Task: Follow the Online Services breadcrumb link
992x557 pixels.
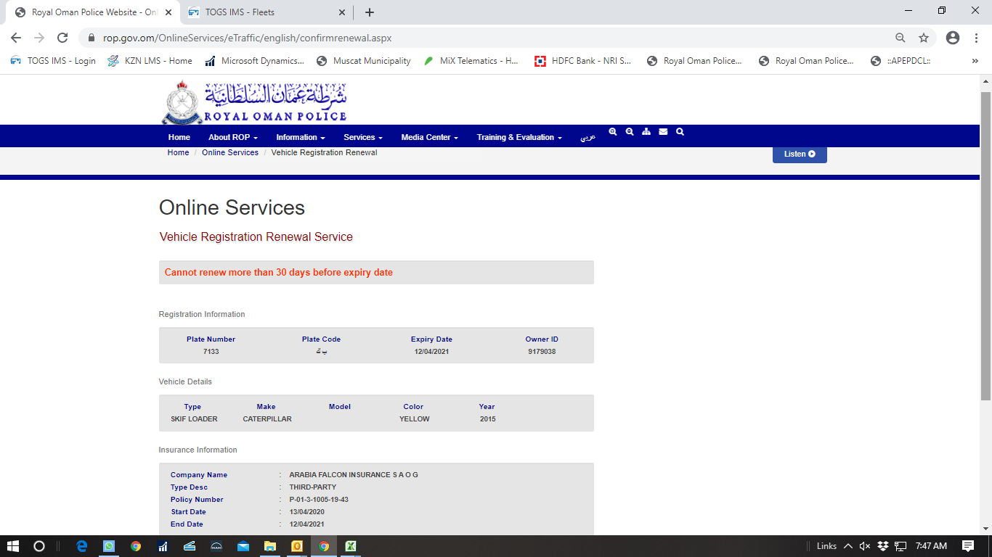Action: tap(230, 152)
